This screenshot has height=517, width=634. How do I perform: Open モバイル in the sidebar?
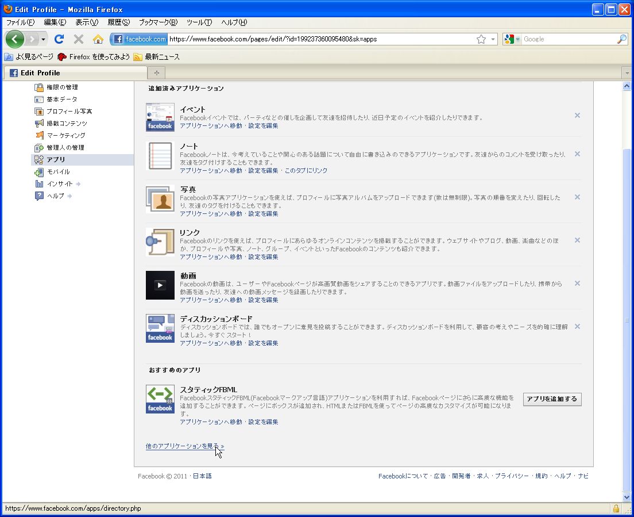[x=52, y=171]
